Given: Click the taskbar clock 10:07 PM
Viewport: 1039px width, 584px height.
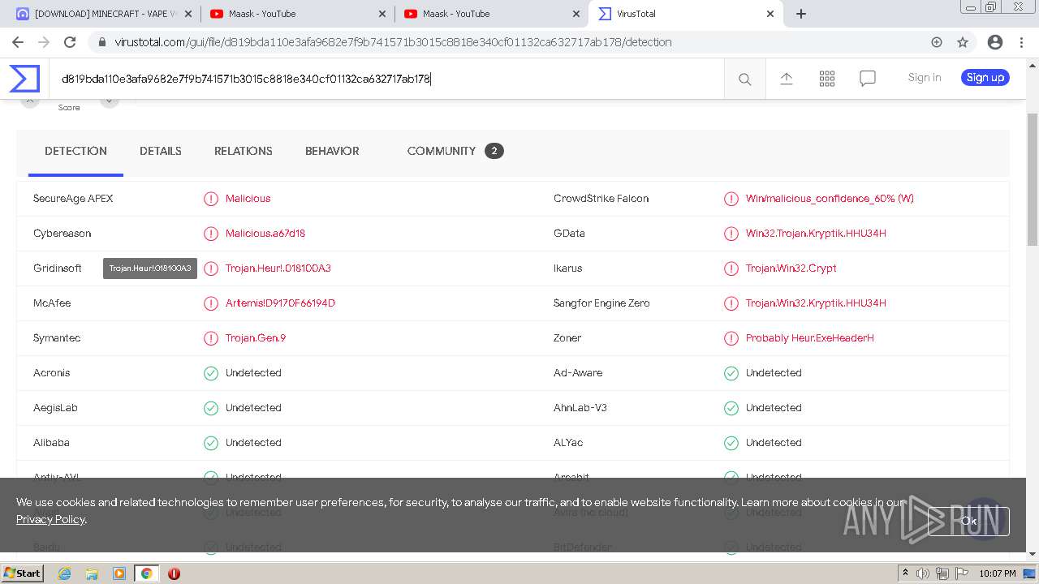Looking at the screenshot, I should 998,573.
